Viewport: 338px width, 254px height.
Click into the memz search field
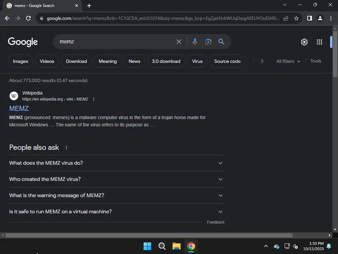tap(117, 42)
